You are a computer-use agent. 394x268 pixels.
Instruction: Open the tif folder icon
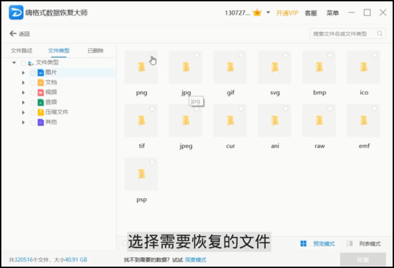[x=142, y=121]
